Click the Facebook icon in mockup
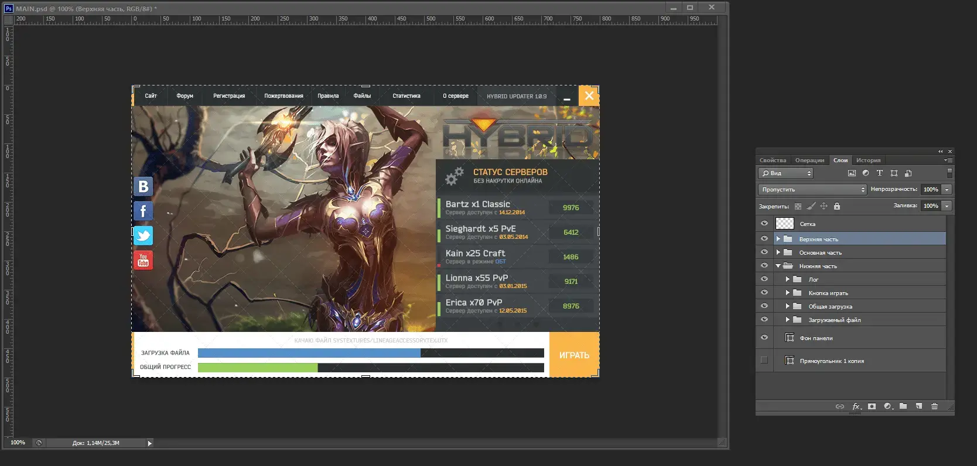The height and width of the screenshot is (466, 977). pos(143,211)
